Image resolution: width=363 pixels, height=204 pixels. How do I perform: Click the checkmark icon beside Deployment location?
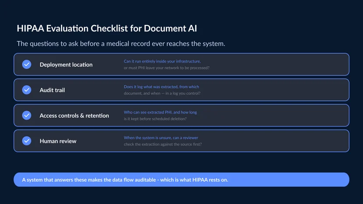[x=27, y=64]
